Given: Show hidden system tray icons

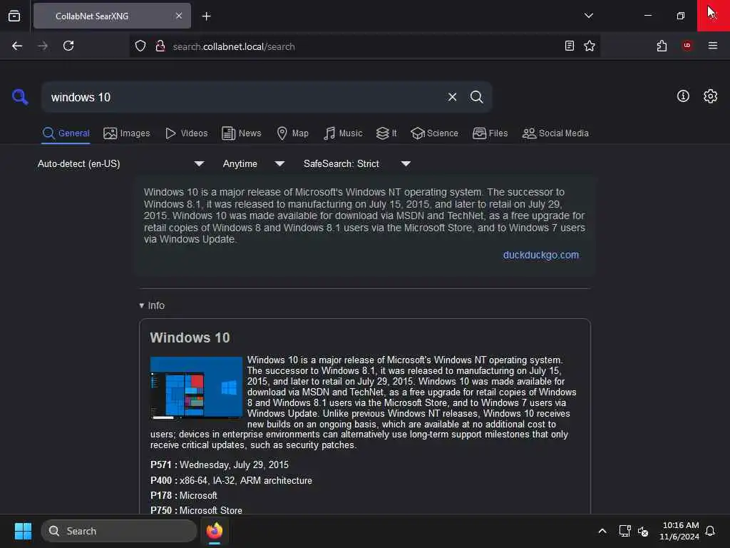Looking at the screenshot, I should coord(602,531).
